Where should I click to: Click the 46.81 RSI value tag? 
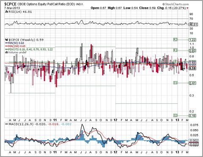click(193, 24)
